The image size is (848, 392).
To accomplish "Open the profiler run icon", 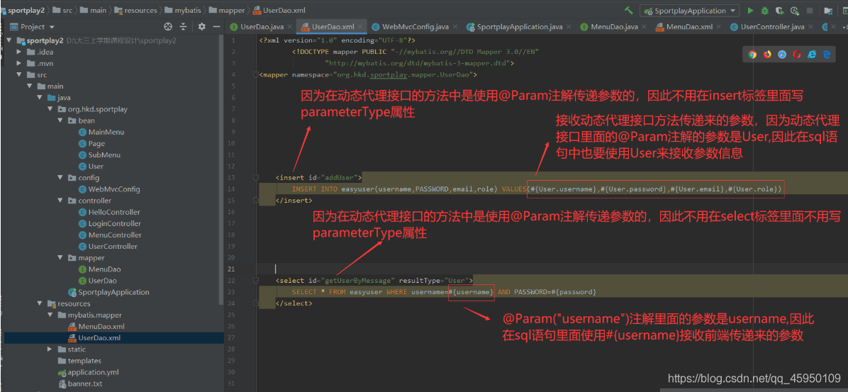I will (x=794, y=10).
